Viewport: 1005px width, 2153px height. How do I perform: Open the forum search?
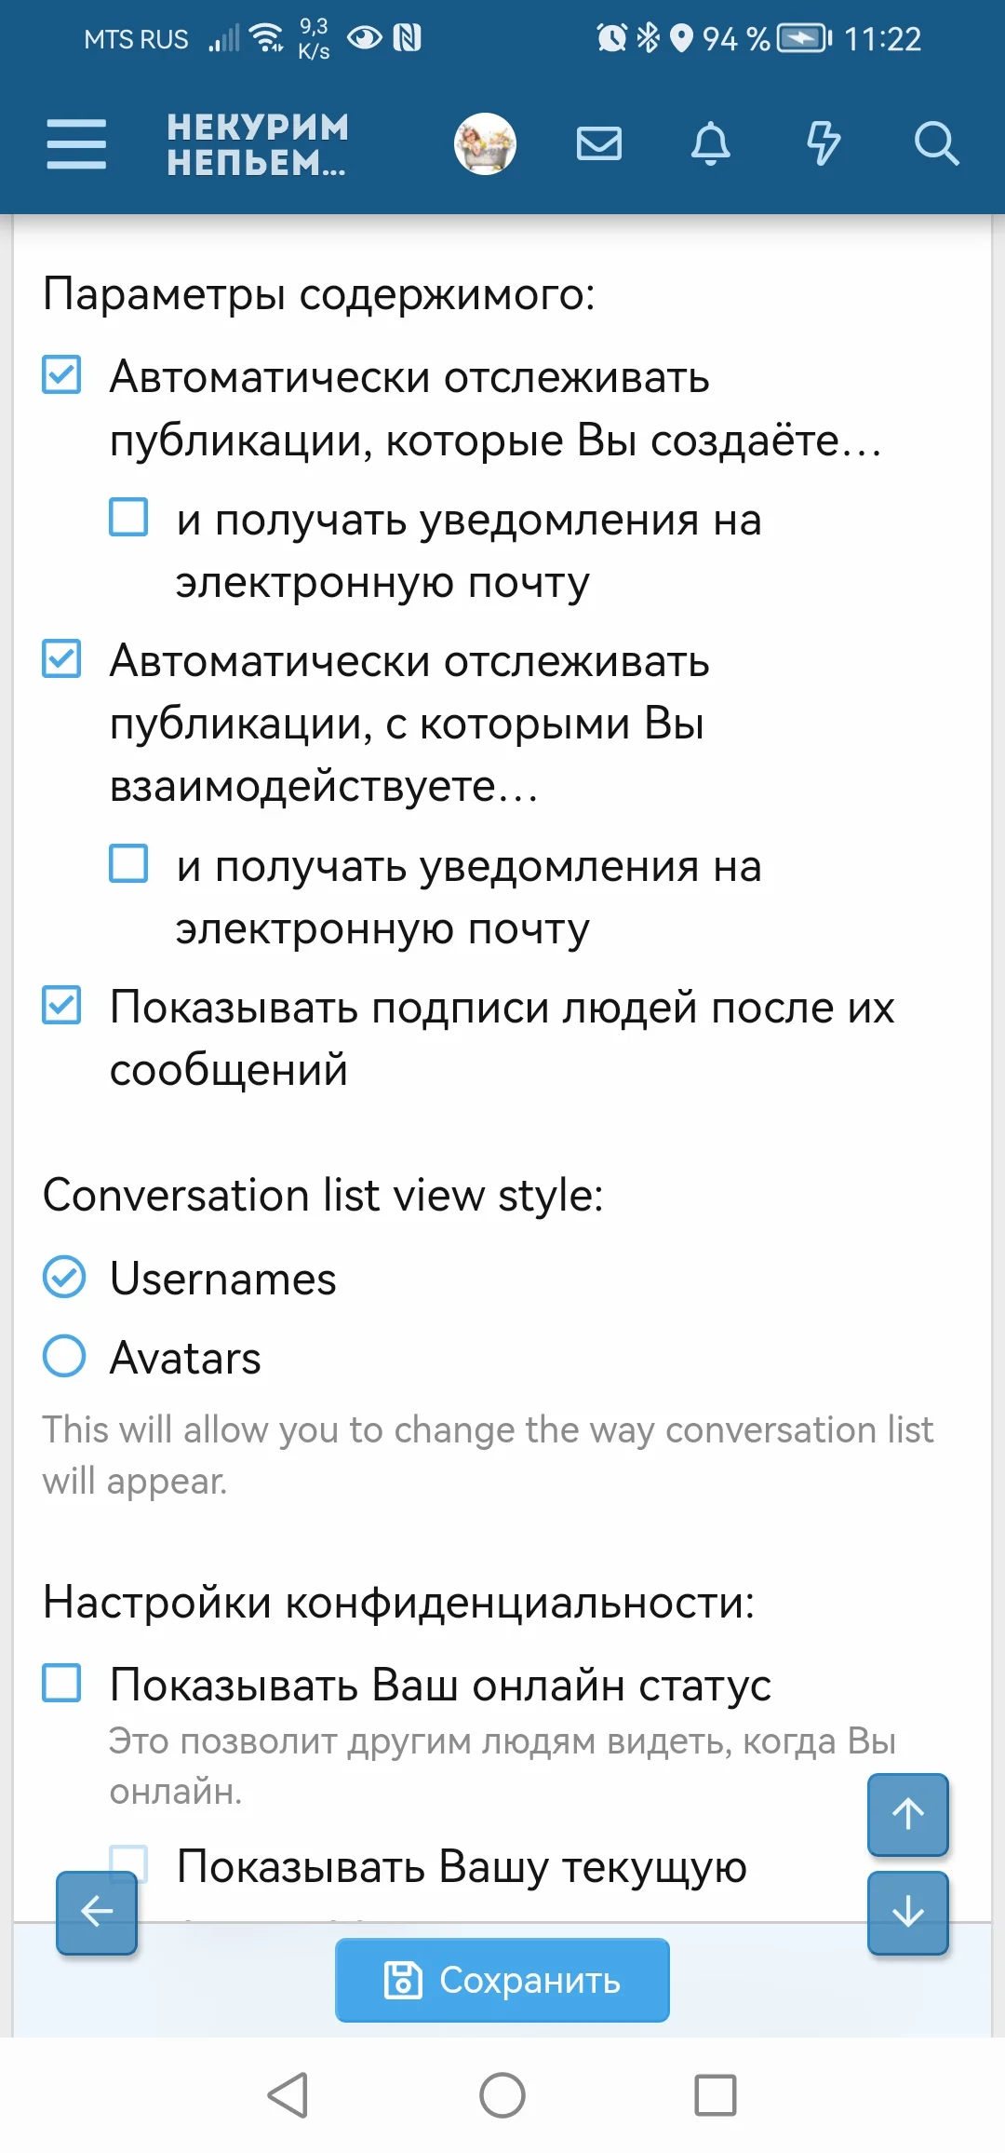coord(936,144)
